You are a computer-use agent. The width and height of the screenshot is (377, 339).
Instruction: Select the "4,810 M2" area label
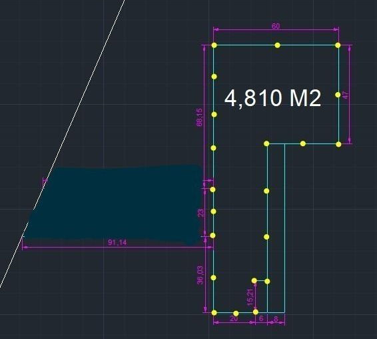(272, 98)
